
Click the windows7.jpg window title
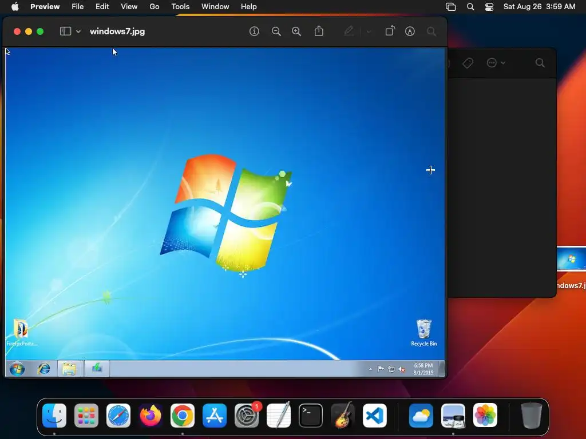pyautogui.click(x=117, y=31)
